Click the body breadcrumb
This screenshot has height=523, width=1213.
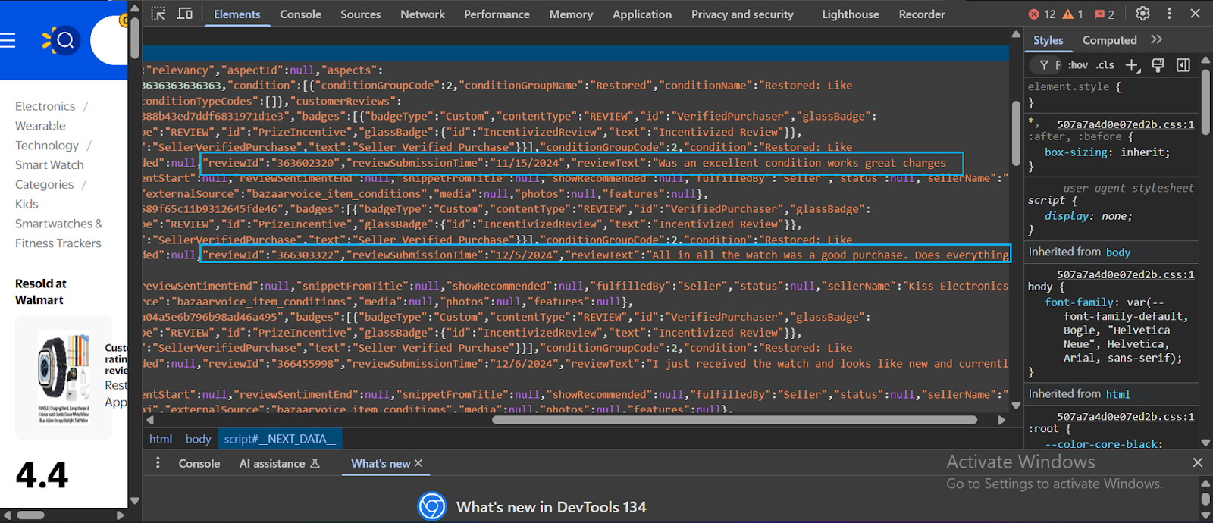tap(198, 439)
